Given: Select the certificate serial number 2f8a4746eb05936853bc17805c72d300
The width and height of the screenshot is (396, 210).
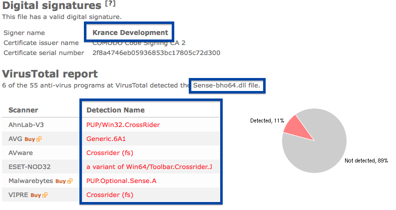Looking at the screenshot, I should tap(156, 52).
